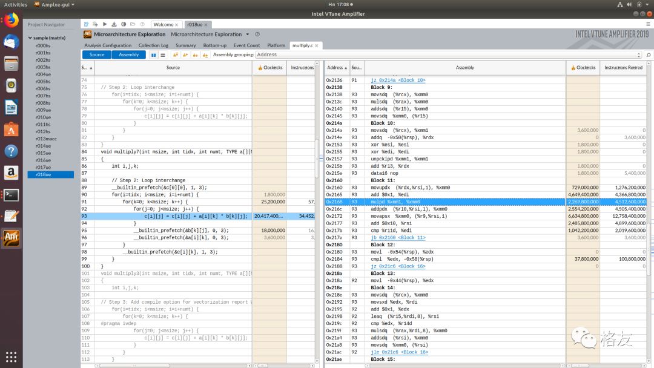
Task: Switch to the Event Count tab
Action: pyautogui.click(x=246, y=45)
